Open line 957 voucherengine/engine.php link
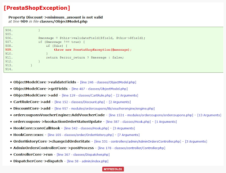The height and width of the screenshot is (173, 226). click(x=105, y=109)
